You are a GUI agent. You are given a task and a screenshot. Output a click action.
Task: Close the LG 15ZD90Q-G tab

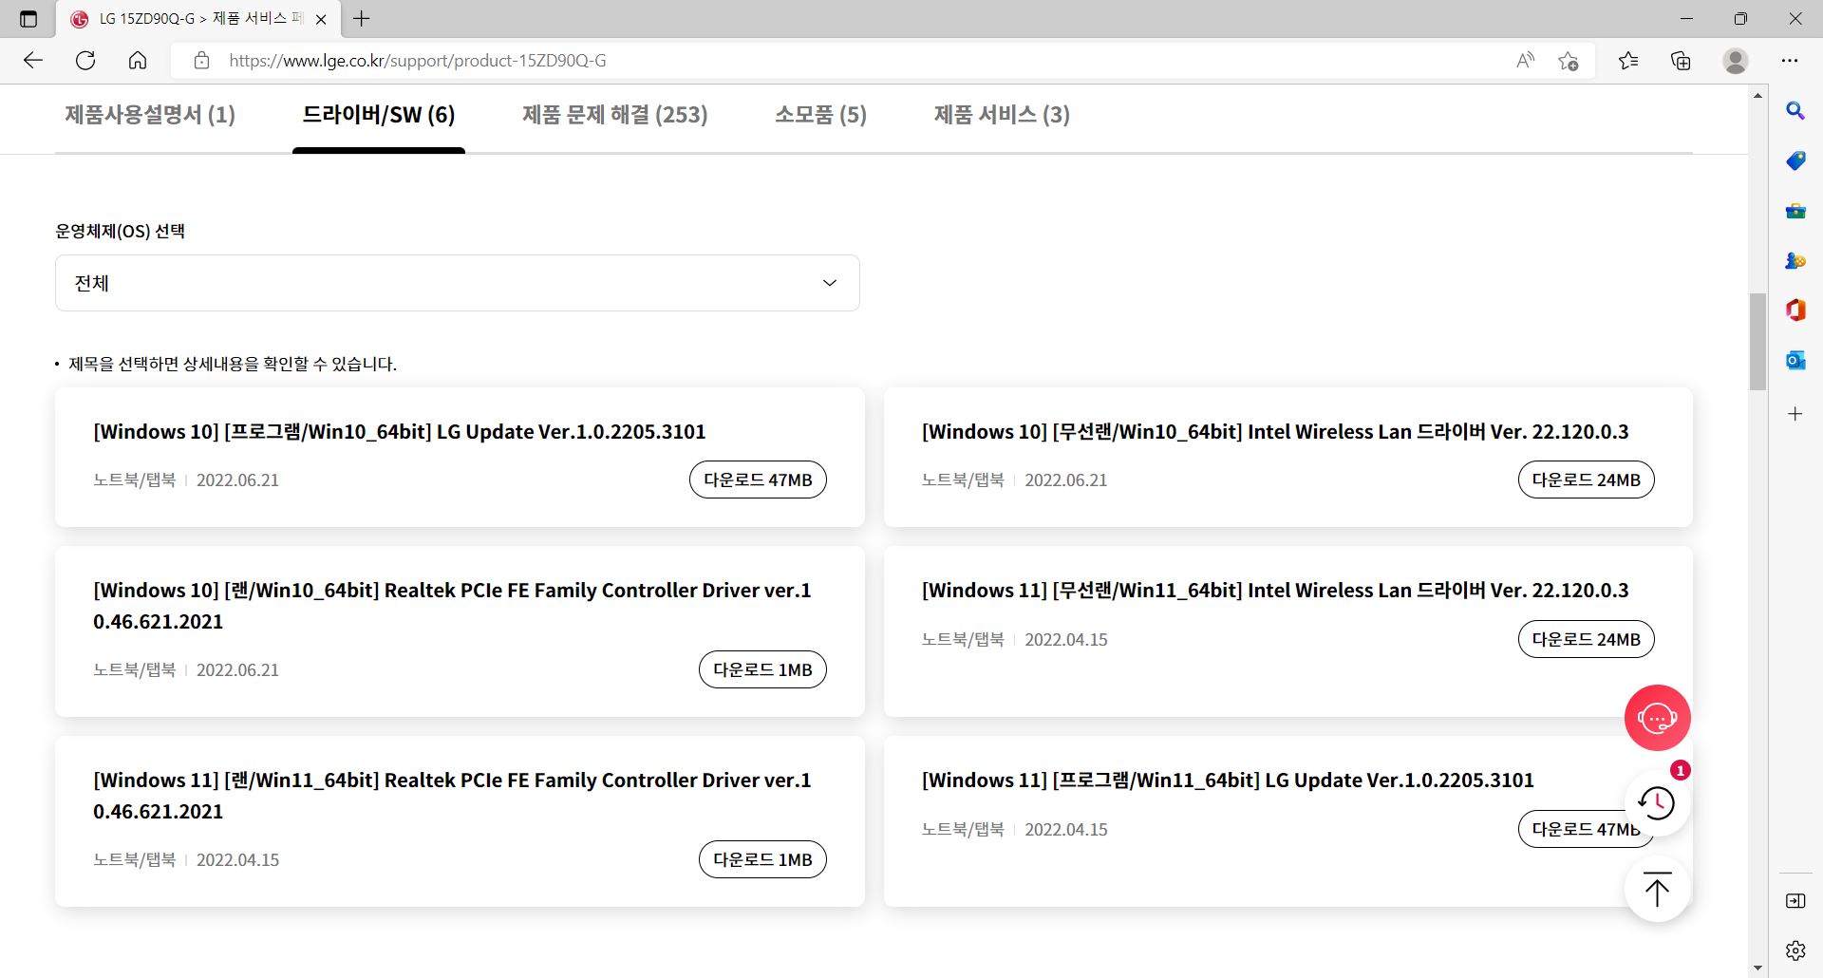click(321, 19)
